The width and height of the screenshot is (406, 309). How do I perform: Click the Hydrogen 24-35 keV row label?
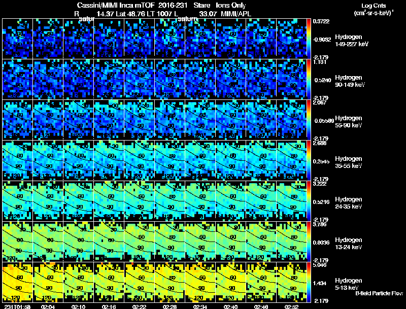pyautogui.click(x=349, y=203)
